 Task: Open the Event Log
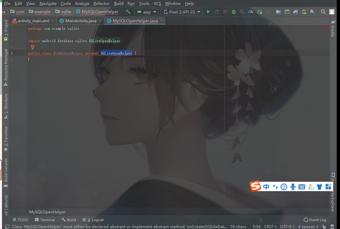(315, 220)
